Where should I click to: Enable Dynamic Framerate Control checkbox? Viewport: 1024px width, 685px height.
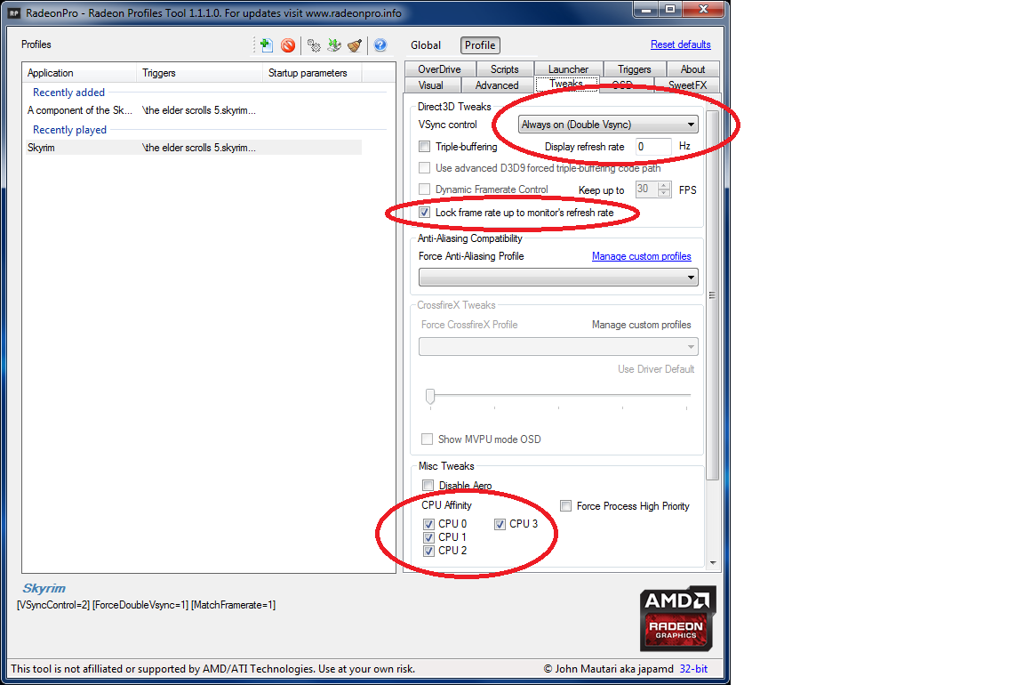click(x=425, y=189)
